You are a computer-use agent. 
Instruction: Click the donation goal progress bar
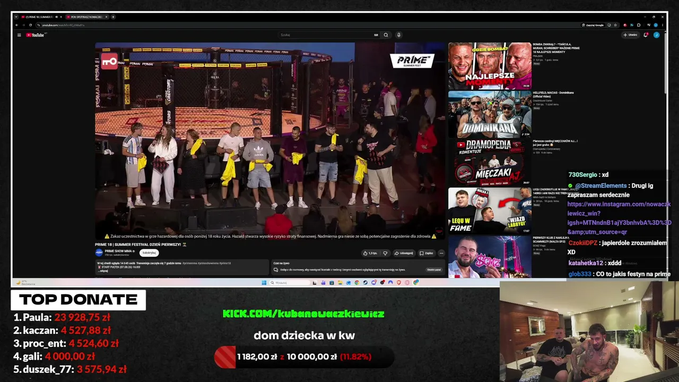pos(304,357)
